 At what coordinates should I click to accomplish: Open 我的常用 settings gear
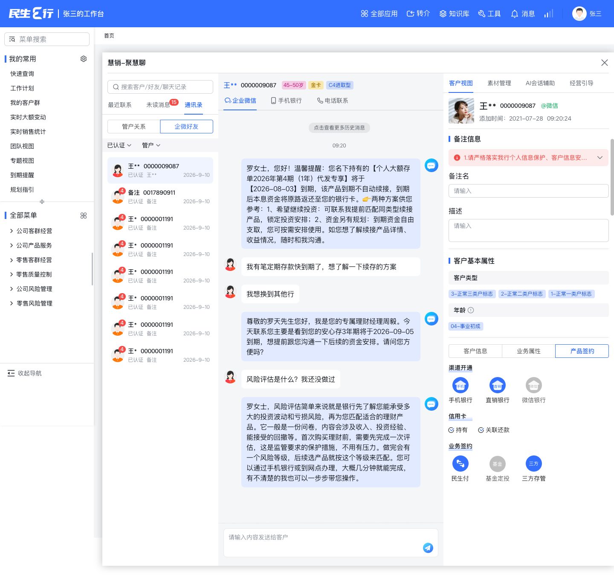[x=84, y=59]
